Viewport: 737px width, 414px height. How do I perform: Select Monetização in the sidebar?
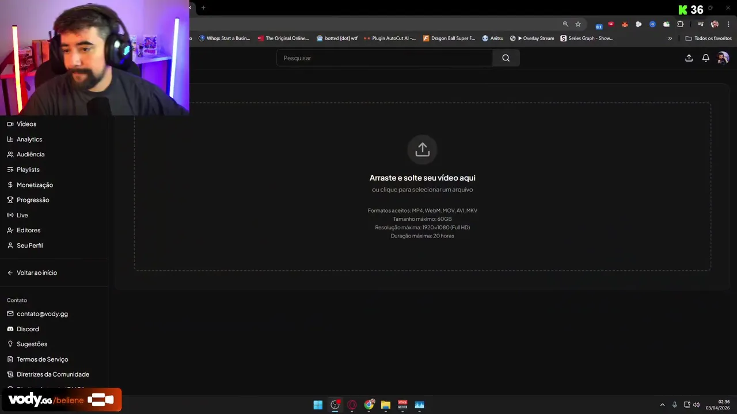pyautogui.click(x=29, y=185)
